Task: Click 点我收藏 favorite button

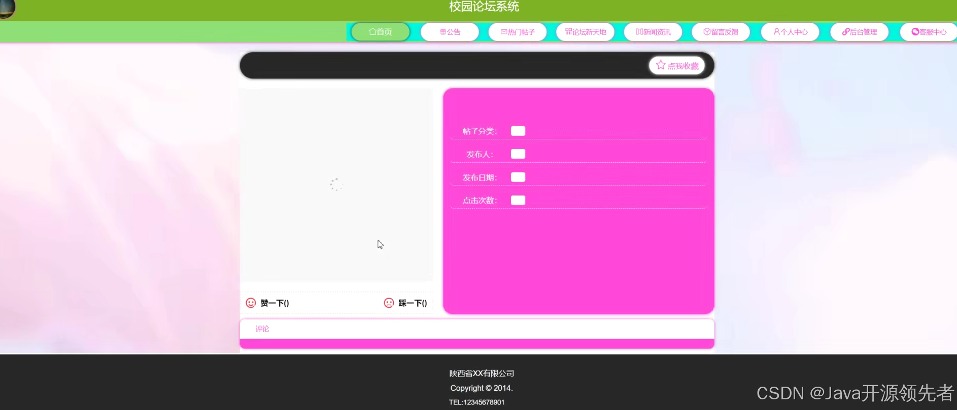Action: click(677, 65)
